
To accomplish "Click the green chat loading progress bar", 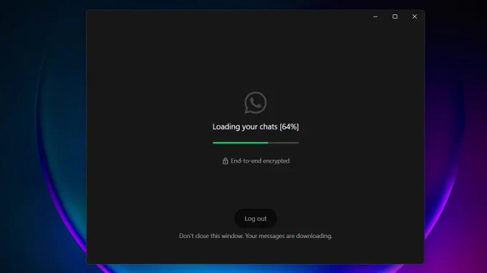I will coord(256,143).
